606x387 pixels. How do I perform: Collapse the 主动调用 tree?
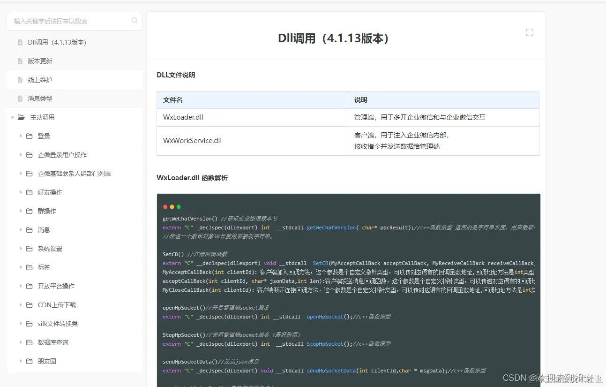click(12, 117)
